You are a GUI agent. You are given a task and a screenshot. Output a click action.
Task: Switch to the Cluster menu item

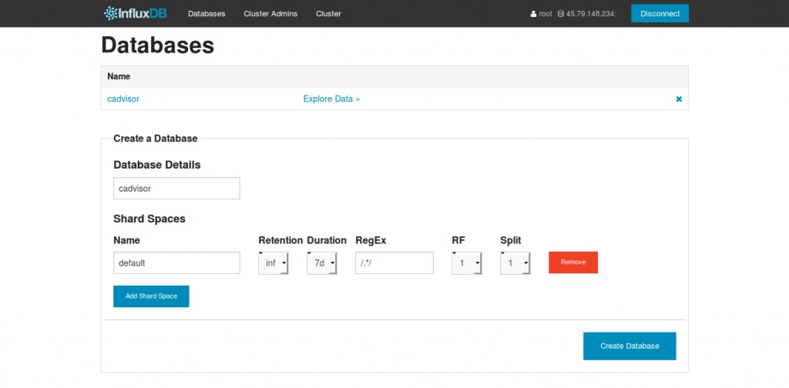pos(328,14)
